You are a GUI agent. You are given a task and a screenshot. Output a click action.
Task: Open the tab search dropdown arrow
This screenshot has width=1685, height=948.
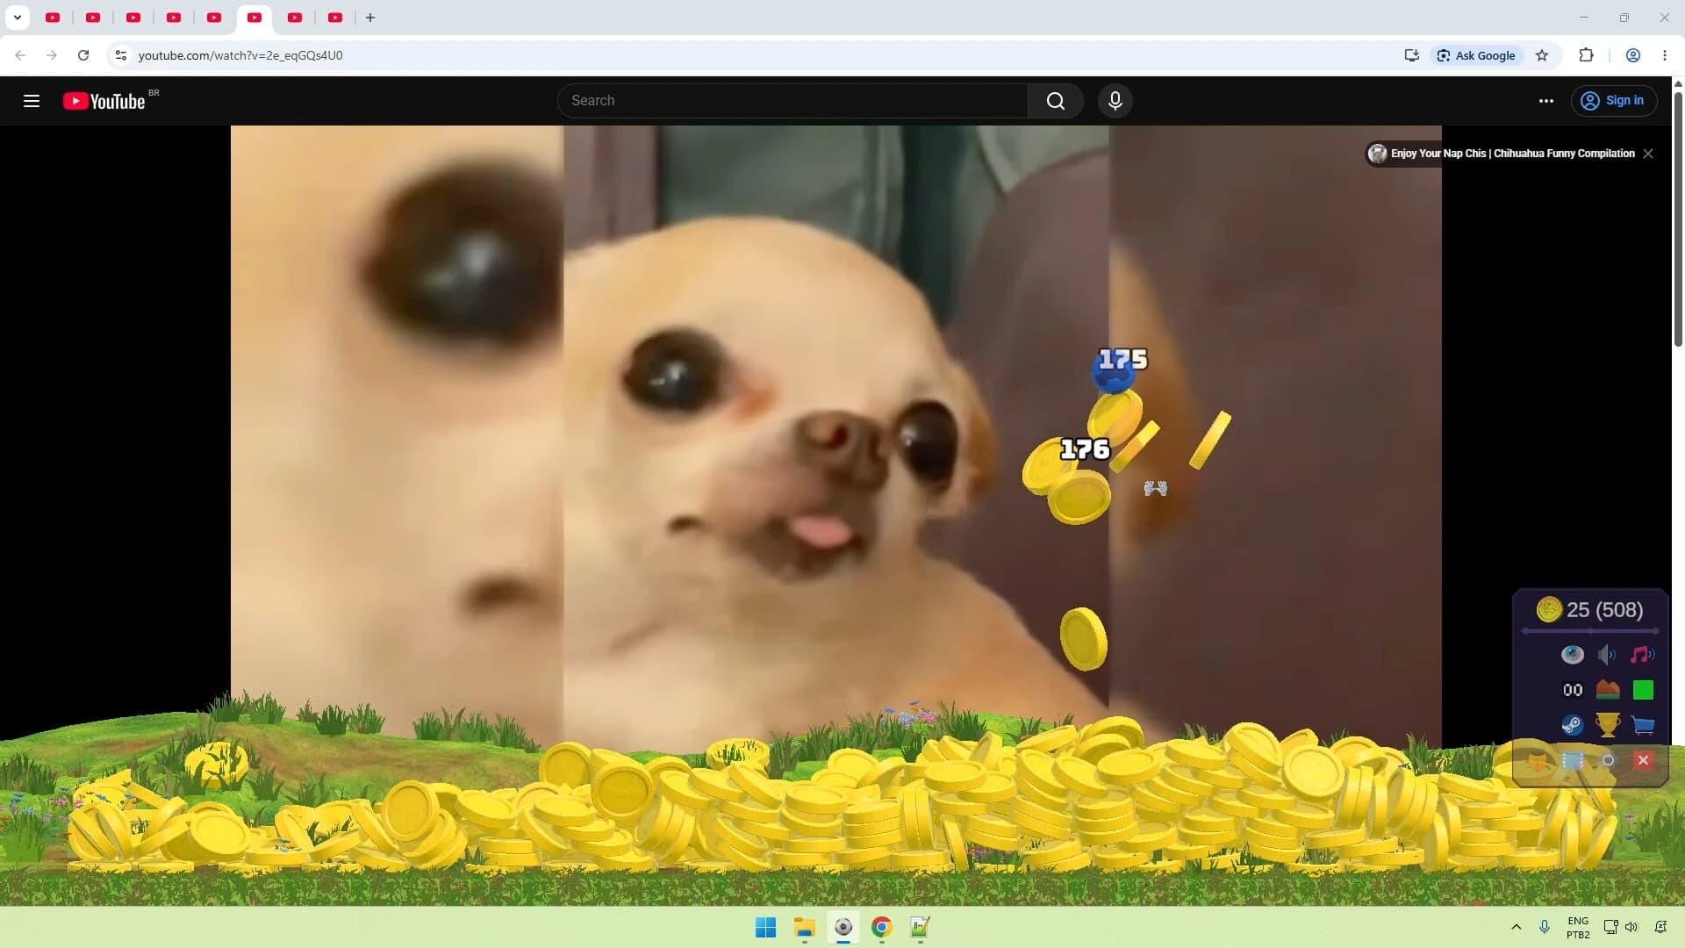pos(17,18)
